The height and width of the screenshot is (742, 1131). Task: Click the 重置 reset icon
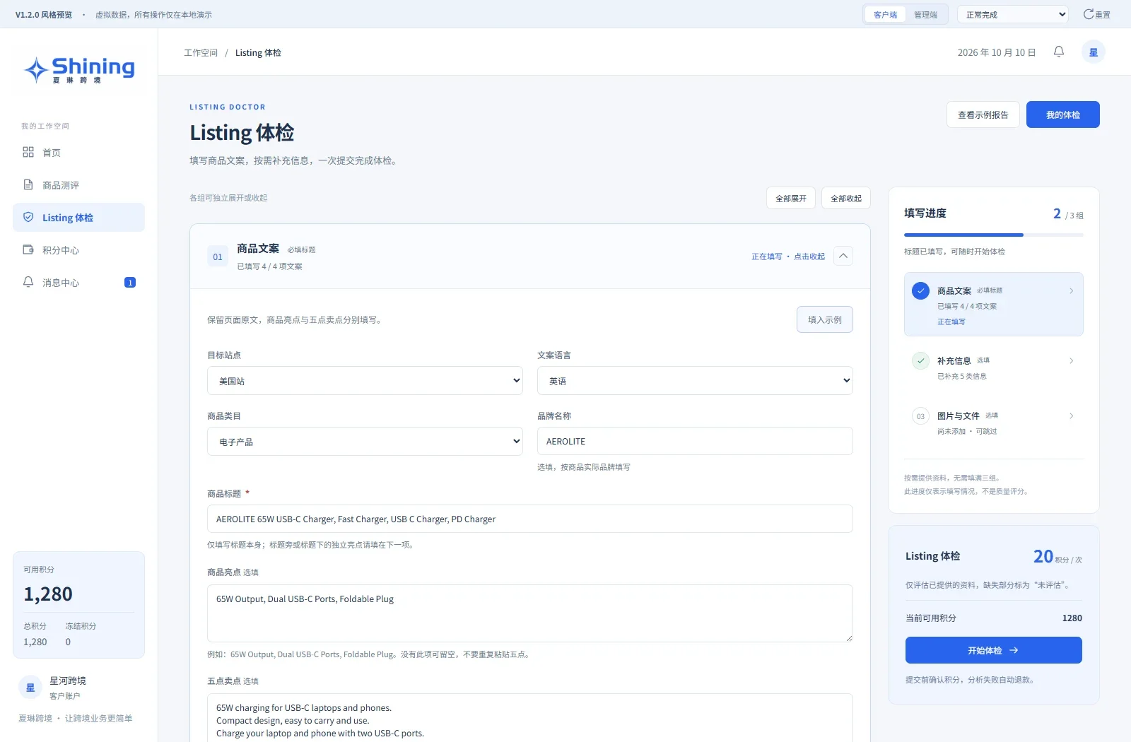pos(1089,14)
